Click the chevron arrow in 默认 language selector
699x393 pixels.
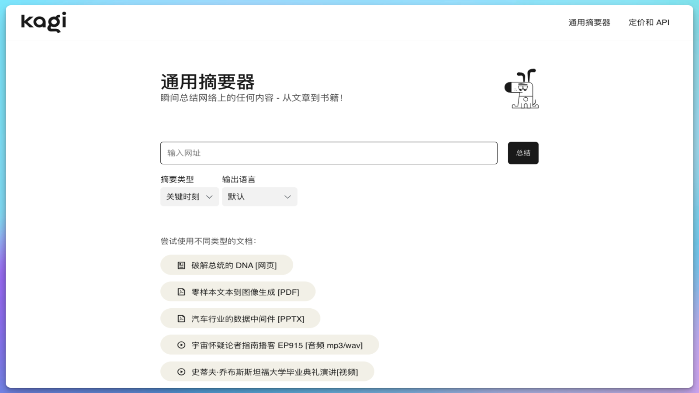point(287,197)
